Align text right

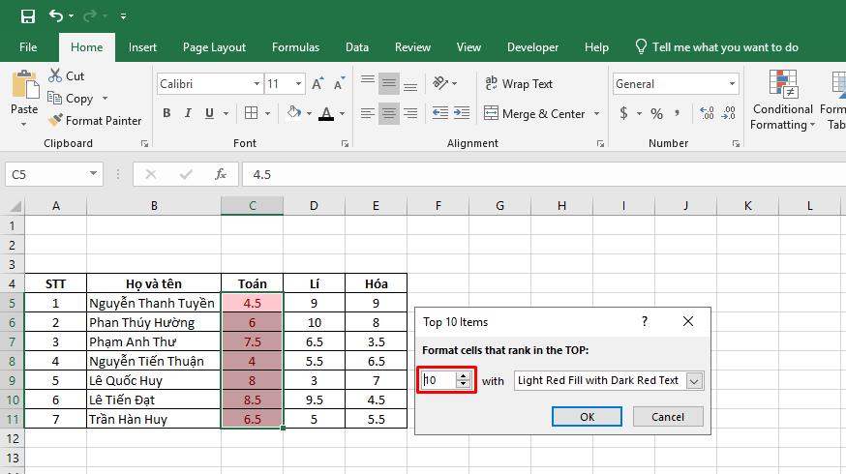[410, 113]
